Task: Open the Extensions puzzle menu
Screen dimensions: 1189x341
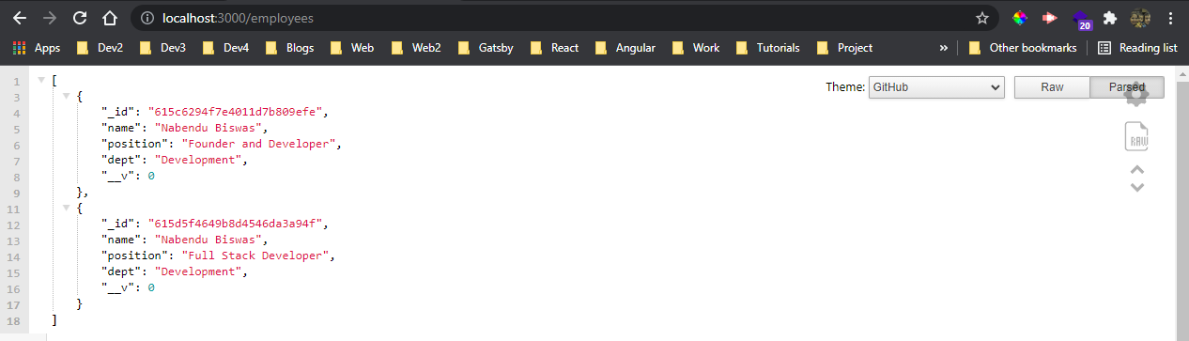Action: (1110, 18)
